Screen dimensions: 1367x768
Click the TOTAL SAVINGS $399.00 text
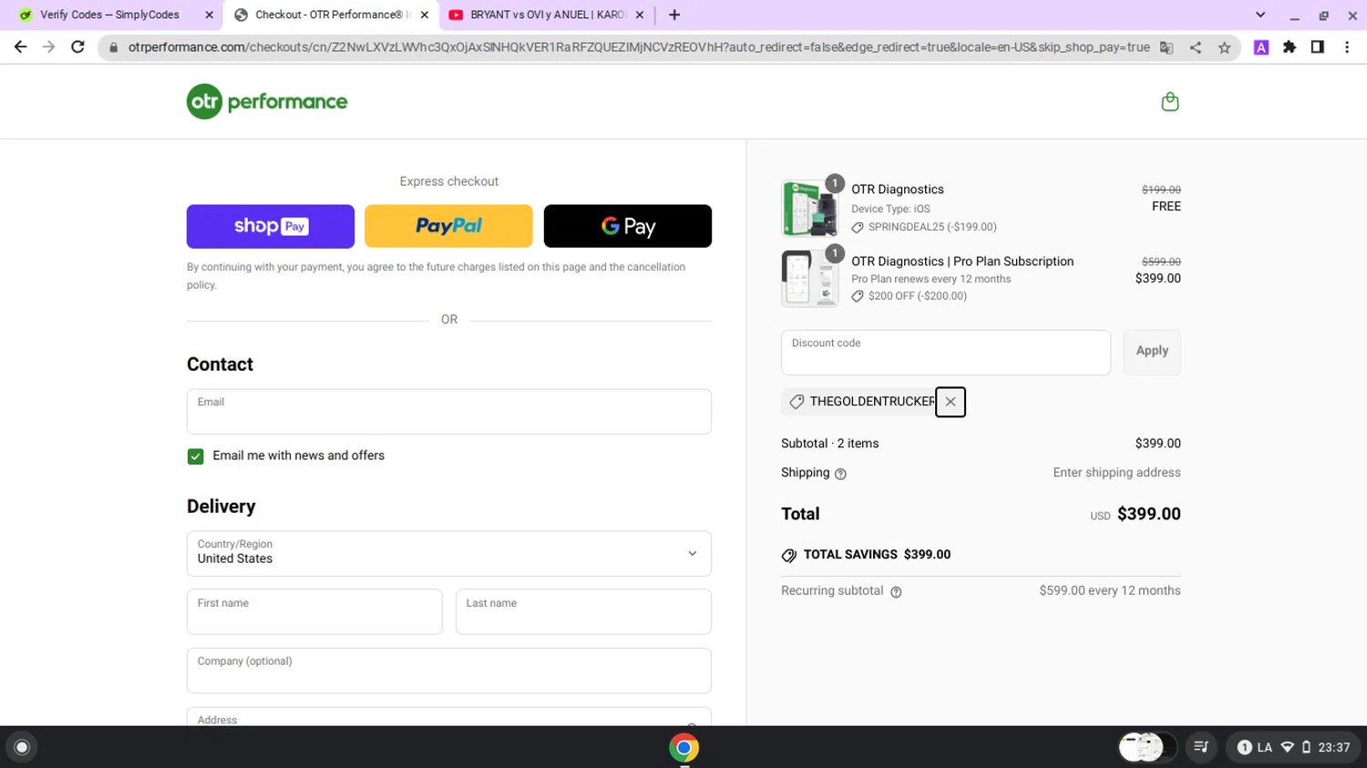click(877, 555)
